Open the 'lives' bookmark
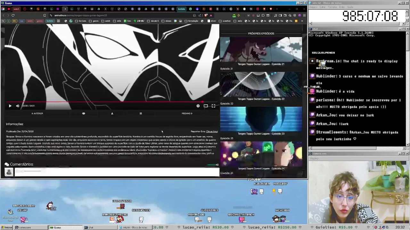Screen dimensions: 410x230 [127, 21]
